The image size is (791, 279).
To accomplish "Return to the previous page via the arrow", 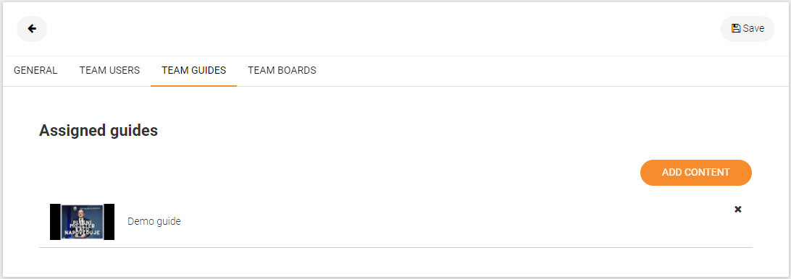I will [x=32, y=29].
